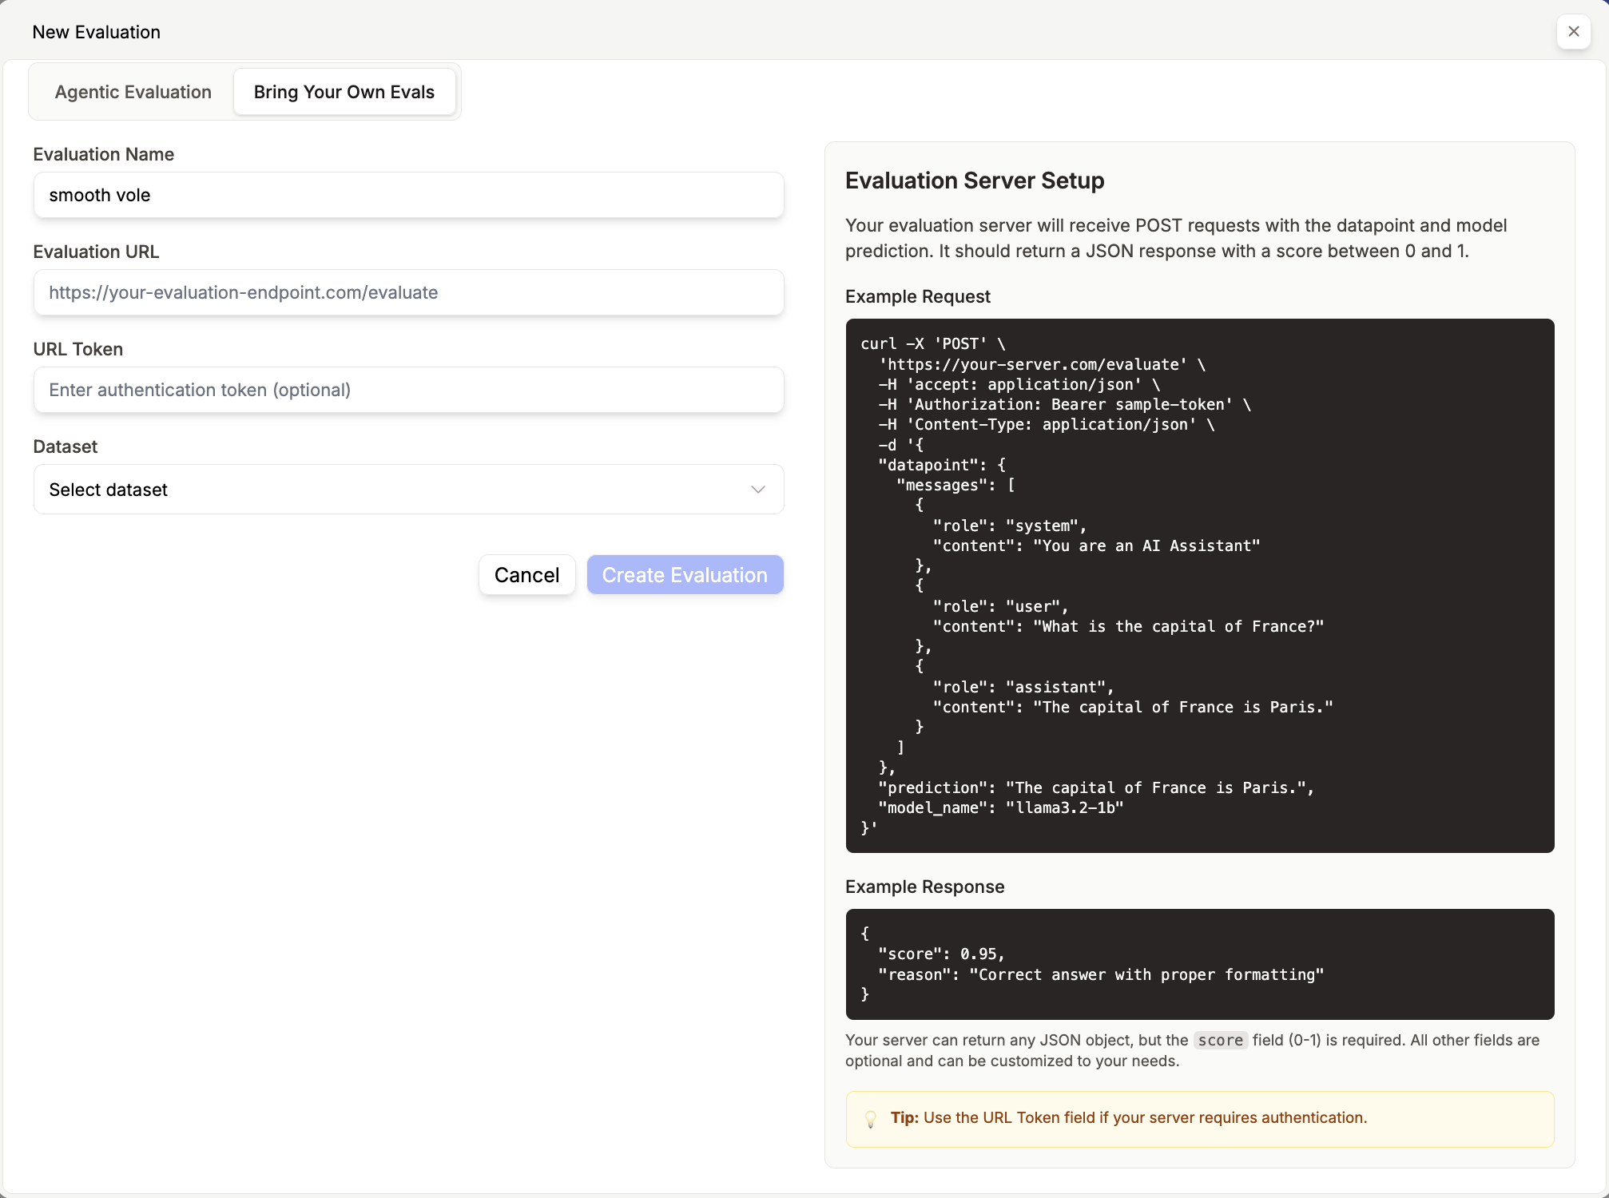Click the 'accept: application/json' header line
This screenshot has width=1609, height=1198.
click(x=1019, y=384)
